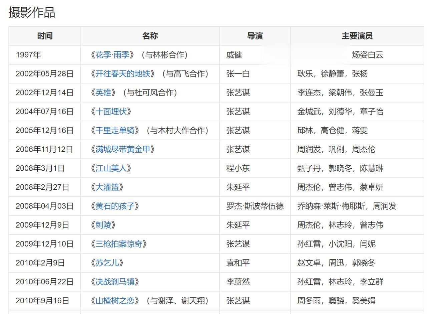The height and width of the screenshot is (314, 427).
Task: Select 张艺谋 in the 英雄 row
Action: 238,93
